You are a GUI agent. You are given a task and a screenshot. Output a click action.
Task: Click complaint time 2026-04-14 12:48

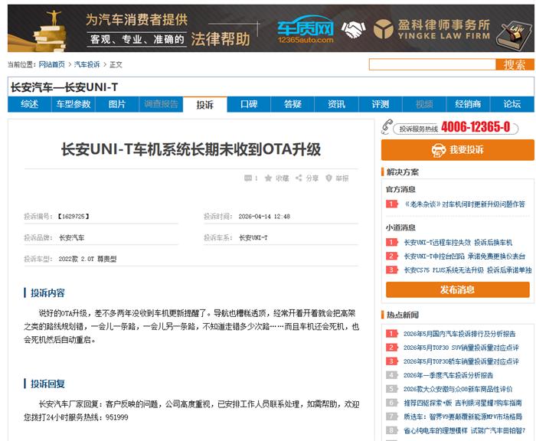tap(264, 217)
